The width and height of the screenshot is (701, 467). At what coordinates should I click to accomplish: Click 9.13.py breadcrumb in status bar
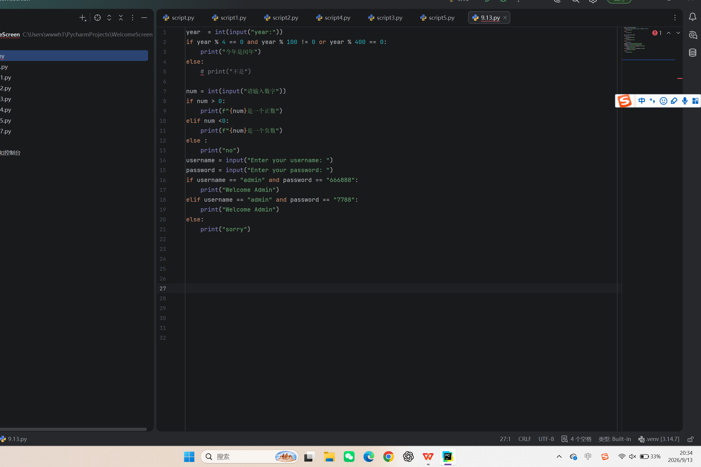pyautogui.click(x=14, y=439)
